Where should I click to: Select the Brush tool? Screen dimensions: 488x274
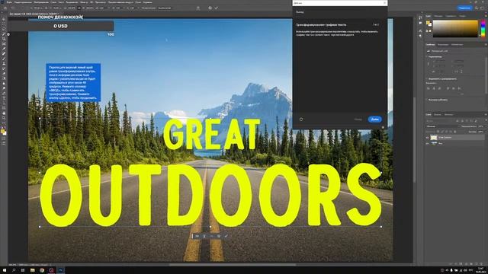[4, 59]
